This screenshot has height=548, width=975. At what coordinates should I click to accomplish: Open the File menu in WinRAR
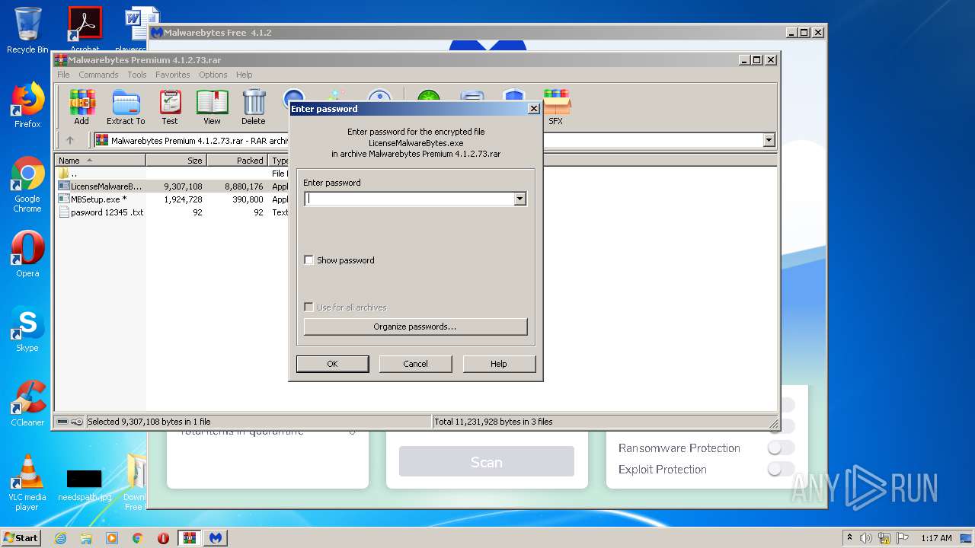click(x=63, y=75)
